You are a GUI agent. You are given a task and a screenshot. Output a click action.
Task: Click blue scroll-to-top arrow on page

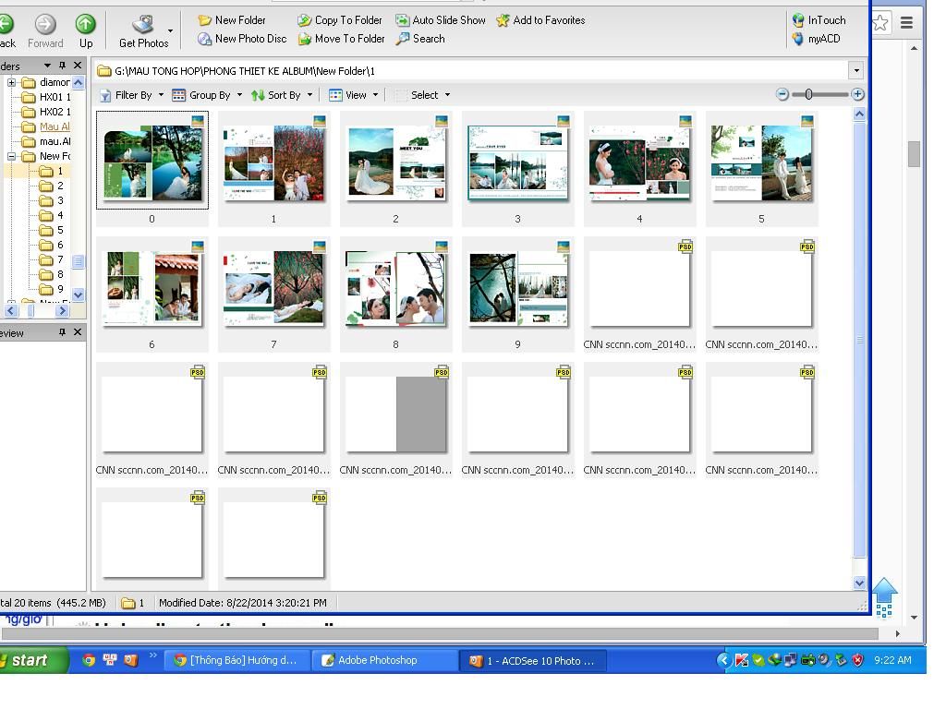pos(884,597)
